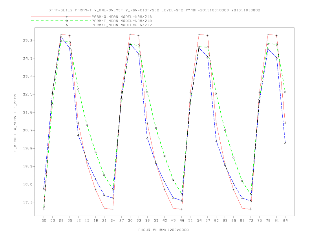This screenshot has height=240, width=311.
Task: Click x-axis tick label 06
Action: 61,220
